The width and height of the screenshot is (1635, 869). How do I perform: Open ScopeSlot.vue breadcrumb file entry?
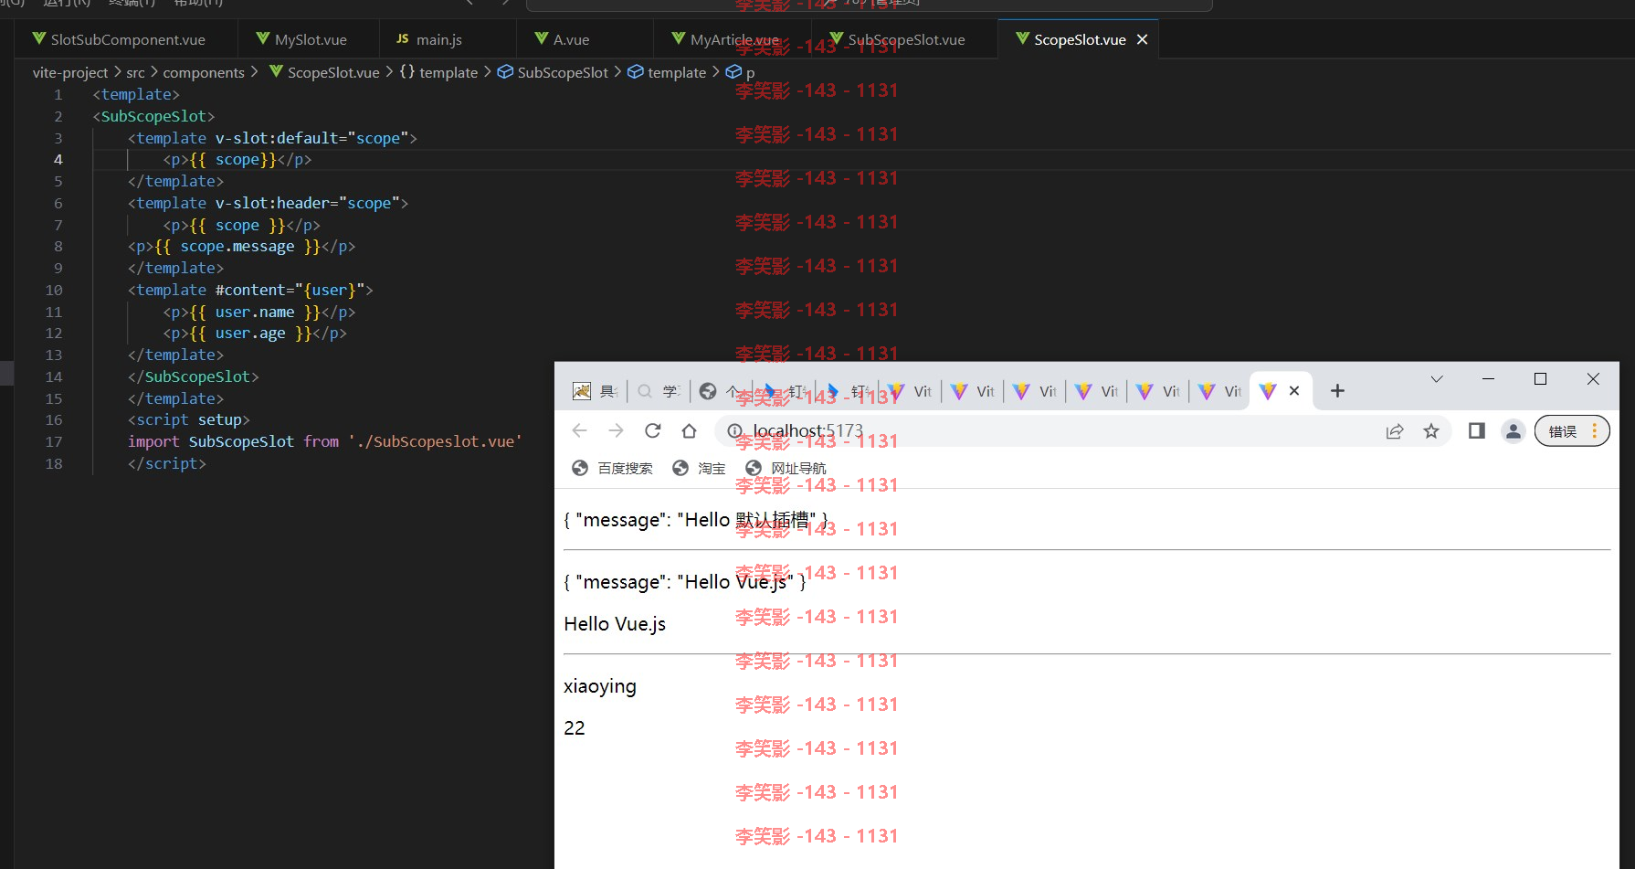[x=324, y=72]
